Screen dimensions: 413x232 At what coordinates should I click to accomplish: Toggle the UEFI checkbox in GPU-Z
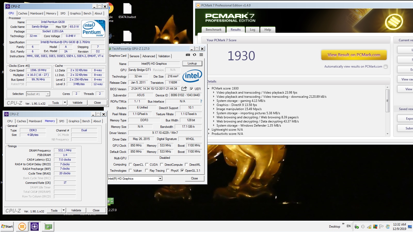click(x=192, y=89)
